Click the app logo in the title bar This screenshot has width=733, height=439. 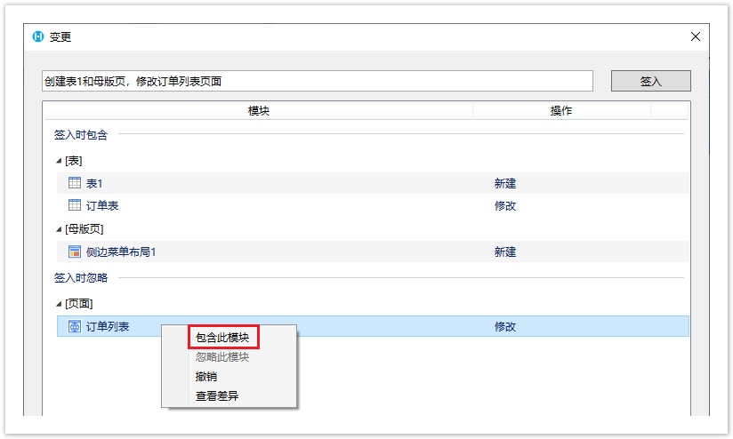click(37, 36)
